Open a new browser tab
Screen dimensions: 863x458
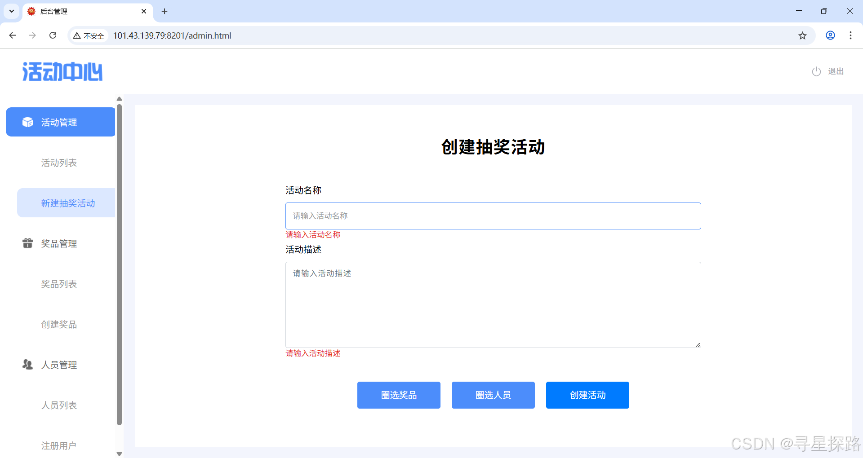pyautogui.click(x=165, y=11)
